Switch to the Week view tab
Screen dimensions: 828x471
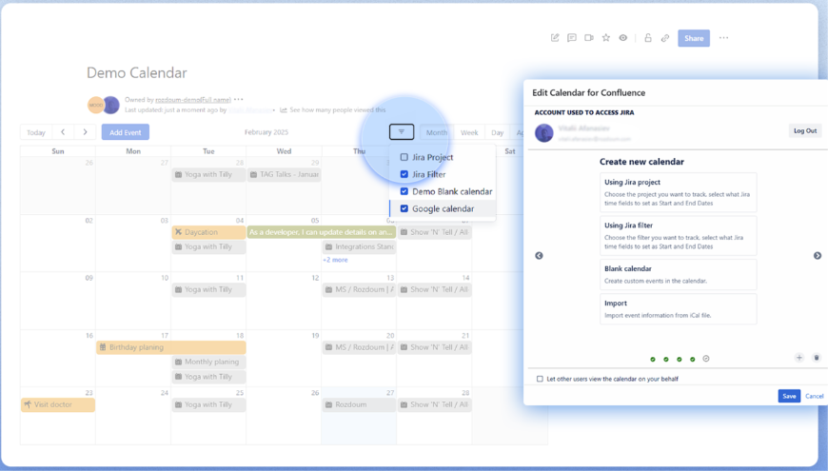point(469,132)
